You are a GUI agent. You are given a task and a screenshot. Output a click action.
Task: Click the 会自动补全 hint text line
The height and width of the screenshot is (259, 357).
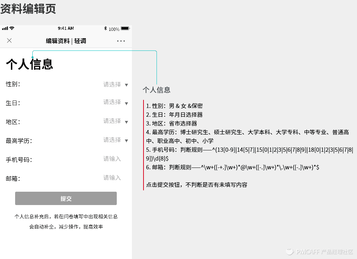(66, 226)
